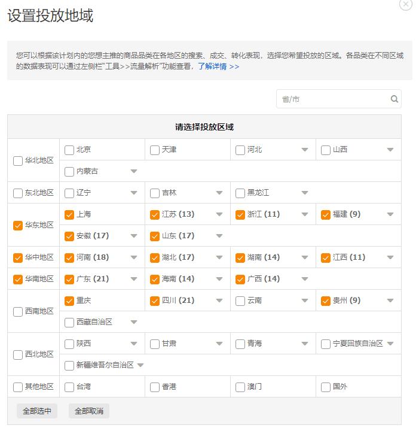Expand the 河北 city dropdown arrow
Screen dimensions: 419x428
click(x=305, y=150)
